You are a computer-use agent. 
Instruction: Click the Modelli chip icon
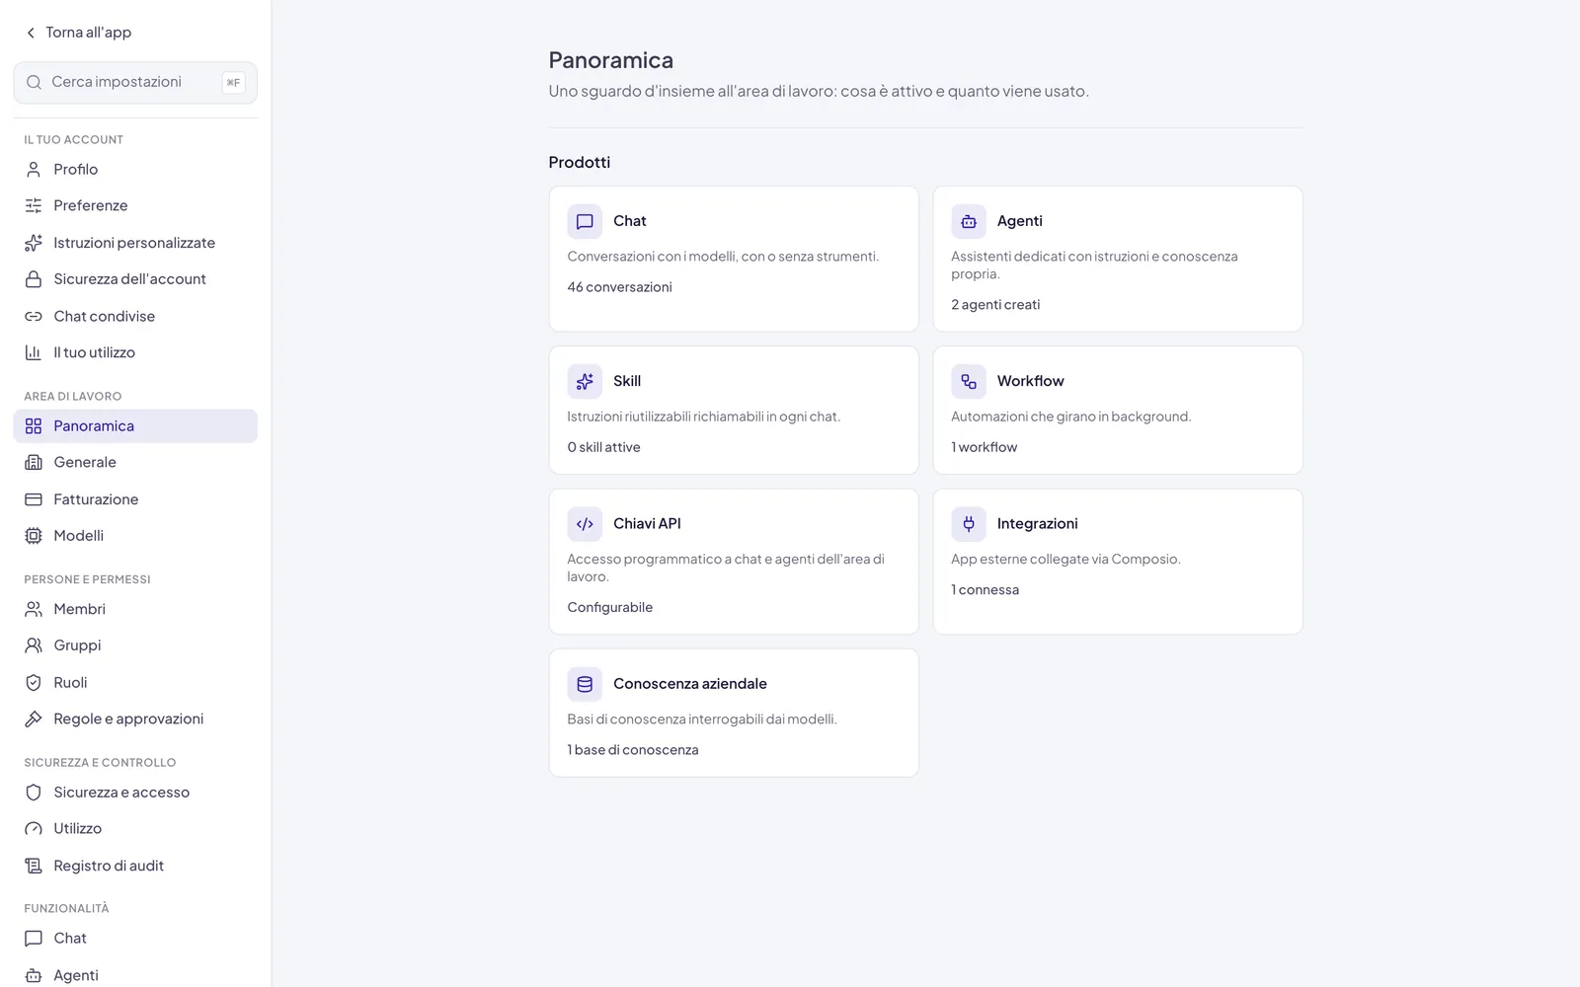pyautogui.click(x=34, y=536)
